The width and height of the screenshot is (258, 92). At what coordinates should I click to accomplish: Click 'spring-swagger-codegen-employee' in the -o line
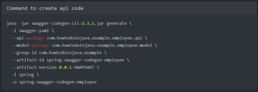(x=58, y=82)
